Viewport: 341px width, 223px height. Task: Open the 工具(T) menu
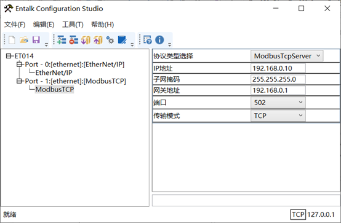(73, 25)
